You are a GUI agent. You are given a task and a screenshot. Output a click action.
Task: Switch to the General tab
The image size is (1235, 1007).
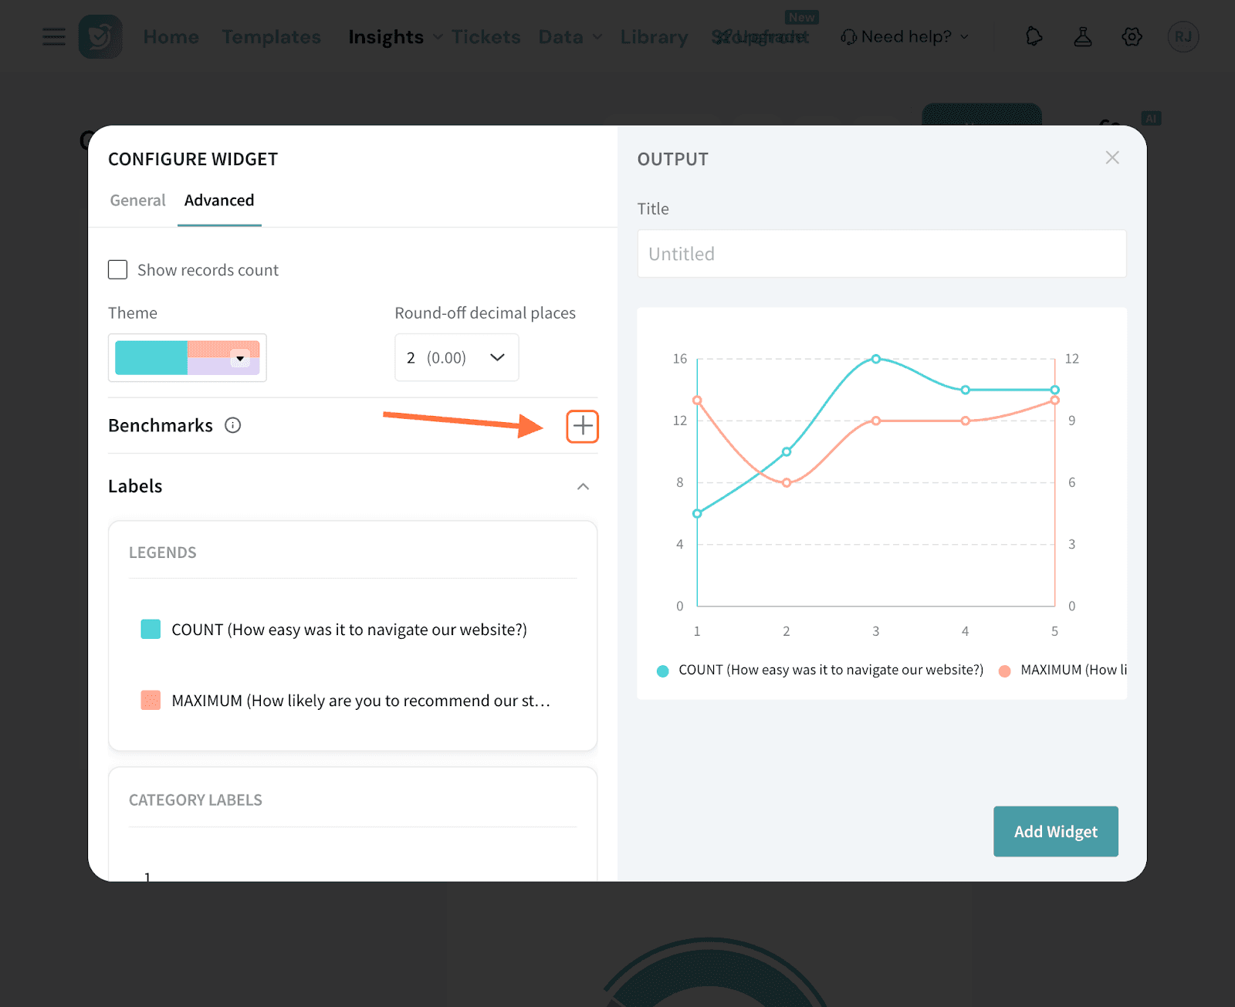[137, 201]
